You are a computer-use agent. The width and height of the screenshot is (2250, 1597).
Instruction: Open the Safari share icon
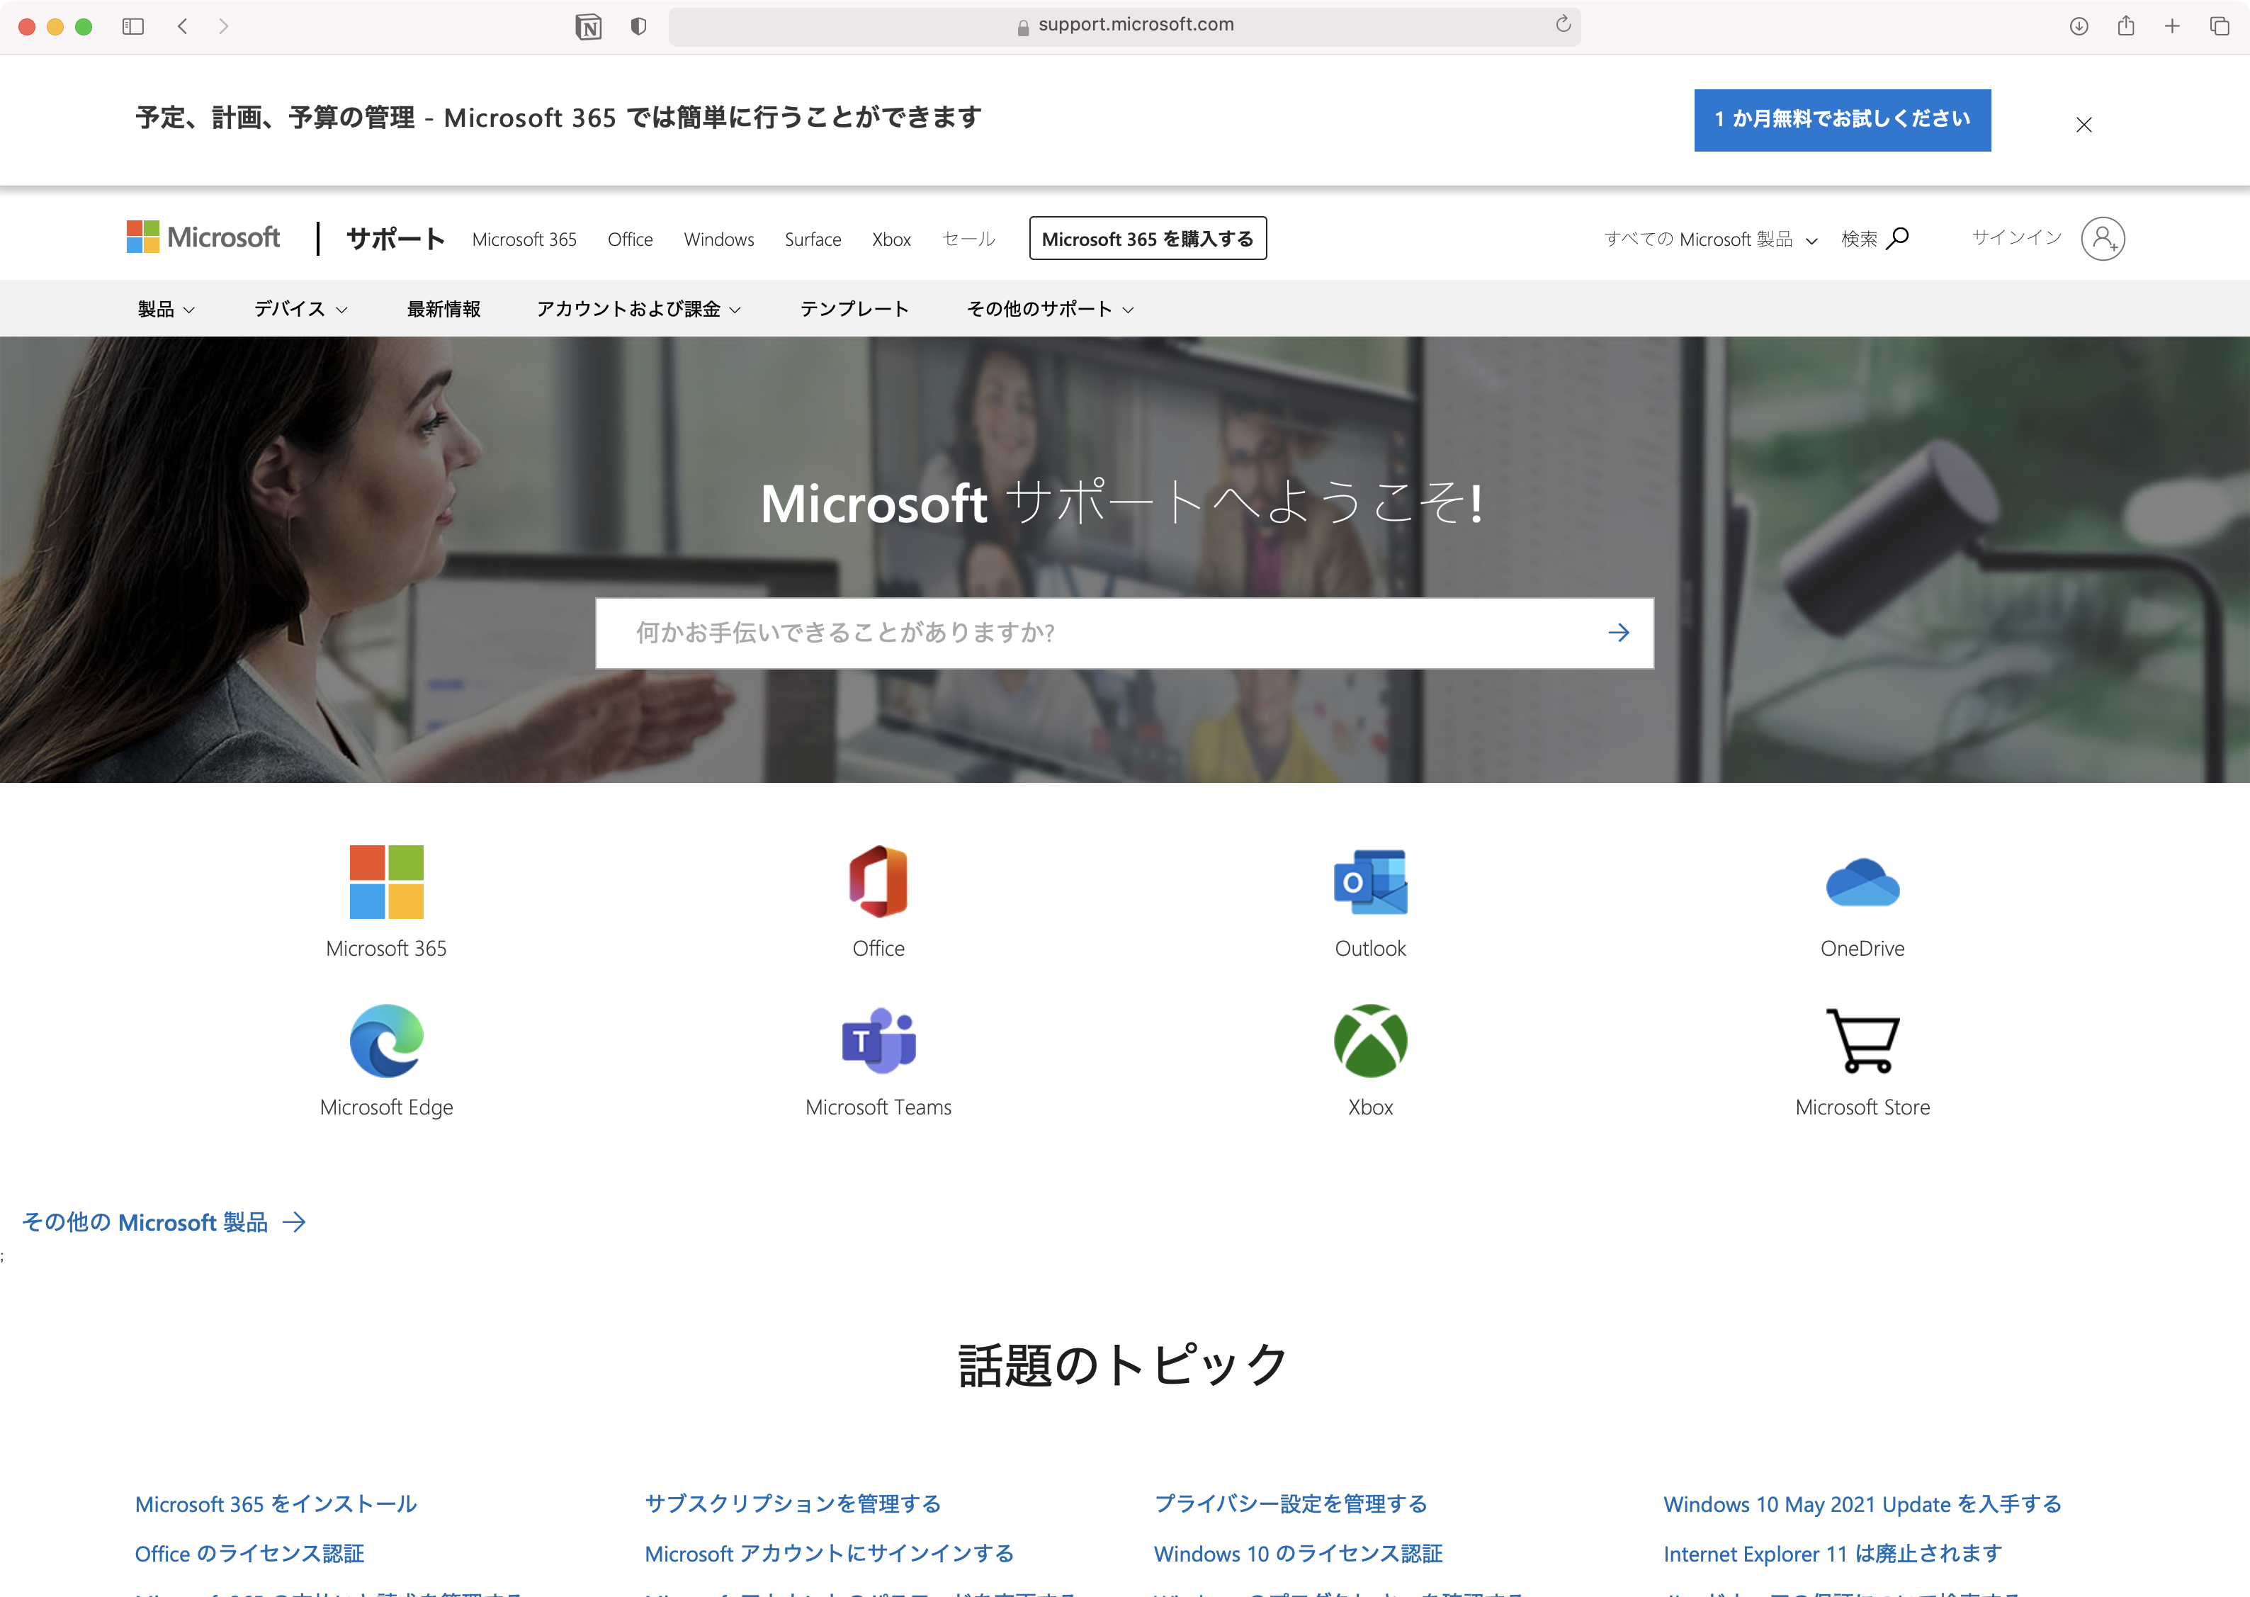2125,26
